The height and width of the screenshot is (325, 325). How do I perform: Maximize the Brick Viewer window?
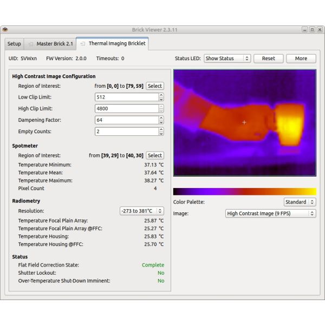click(x=312, y=30)
